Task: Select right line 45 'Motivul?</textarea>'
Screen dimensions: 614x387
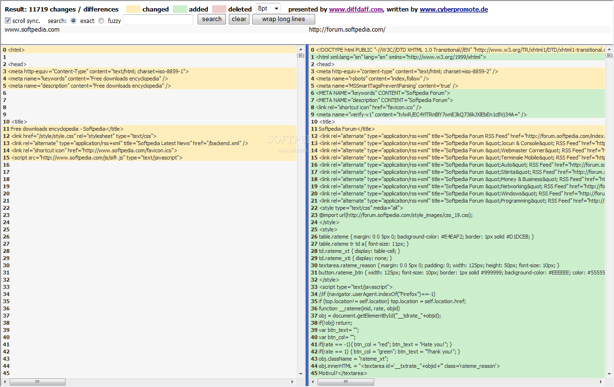Action: 457,373
